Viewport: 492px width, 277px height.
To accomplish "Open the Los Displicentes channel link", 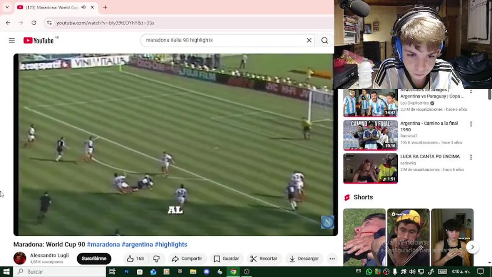I will (x=415, y=103).
